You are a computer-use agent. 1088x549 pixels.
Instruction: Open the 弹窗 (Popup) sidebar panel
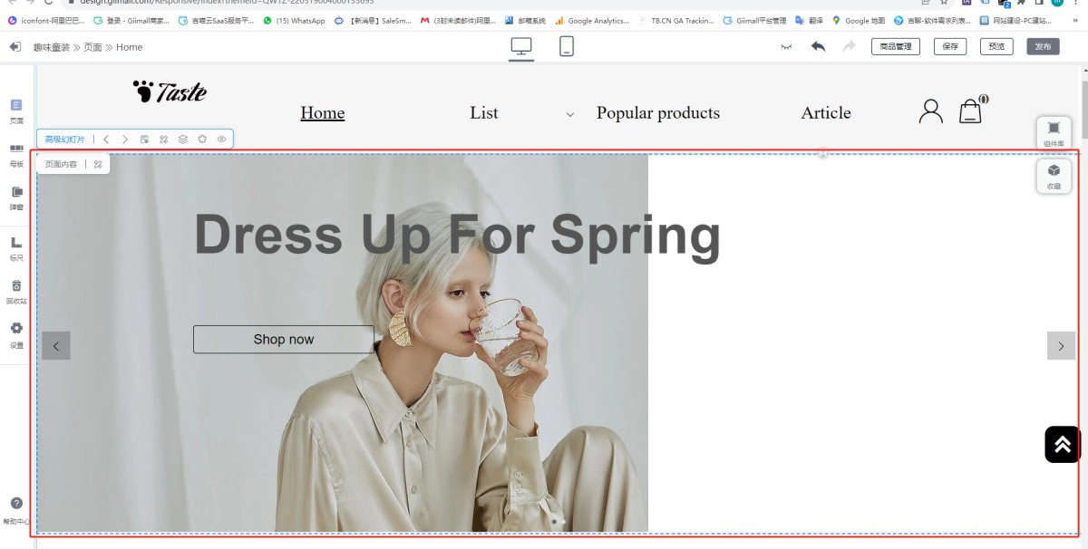click(x=16, y=197)
